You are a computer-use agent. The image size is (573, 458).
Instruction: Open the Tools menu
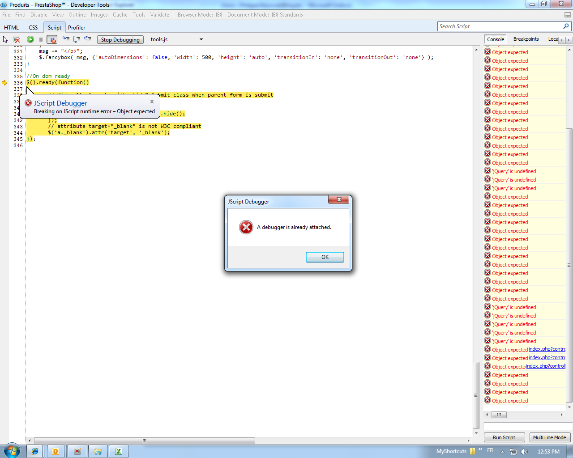(x=139, y=15)
